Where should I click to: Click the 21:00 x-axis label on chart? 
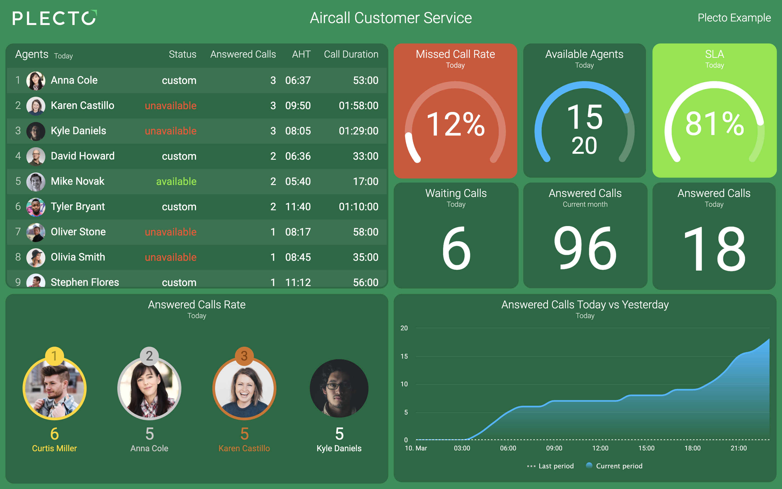pos(738,448)
